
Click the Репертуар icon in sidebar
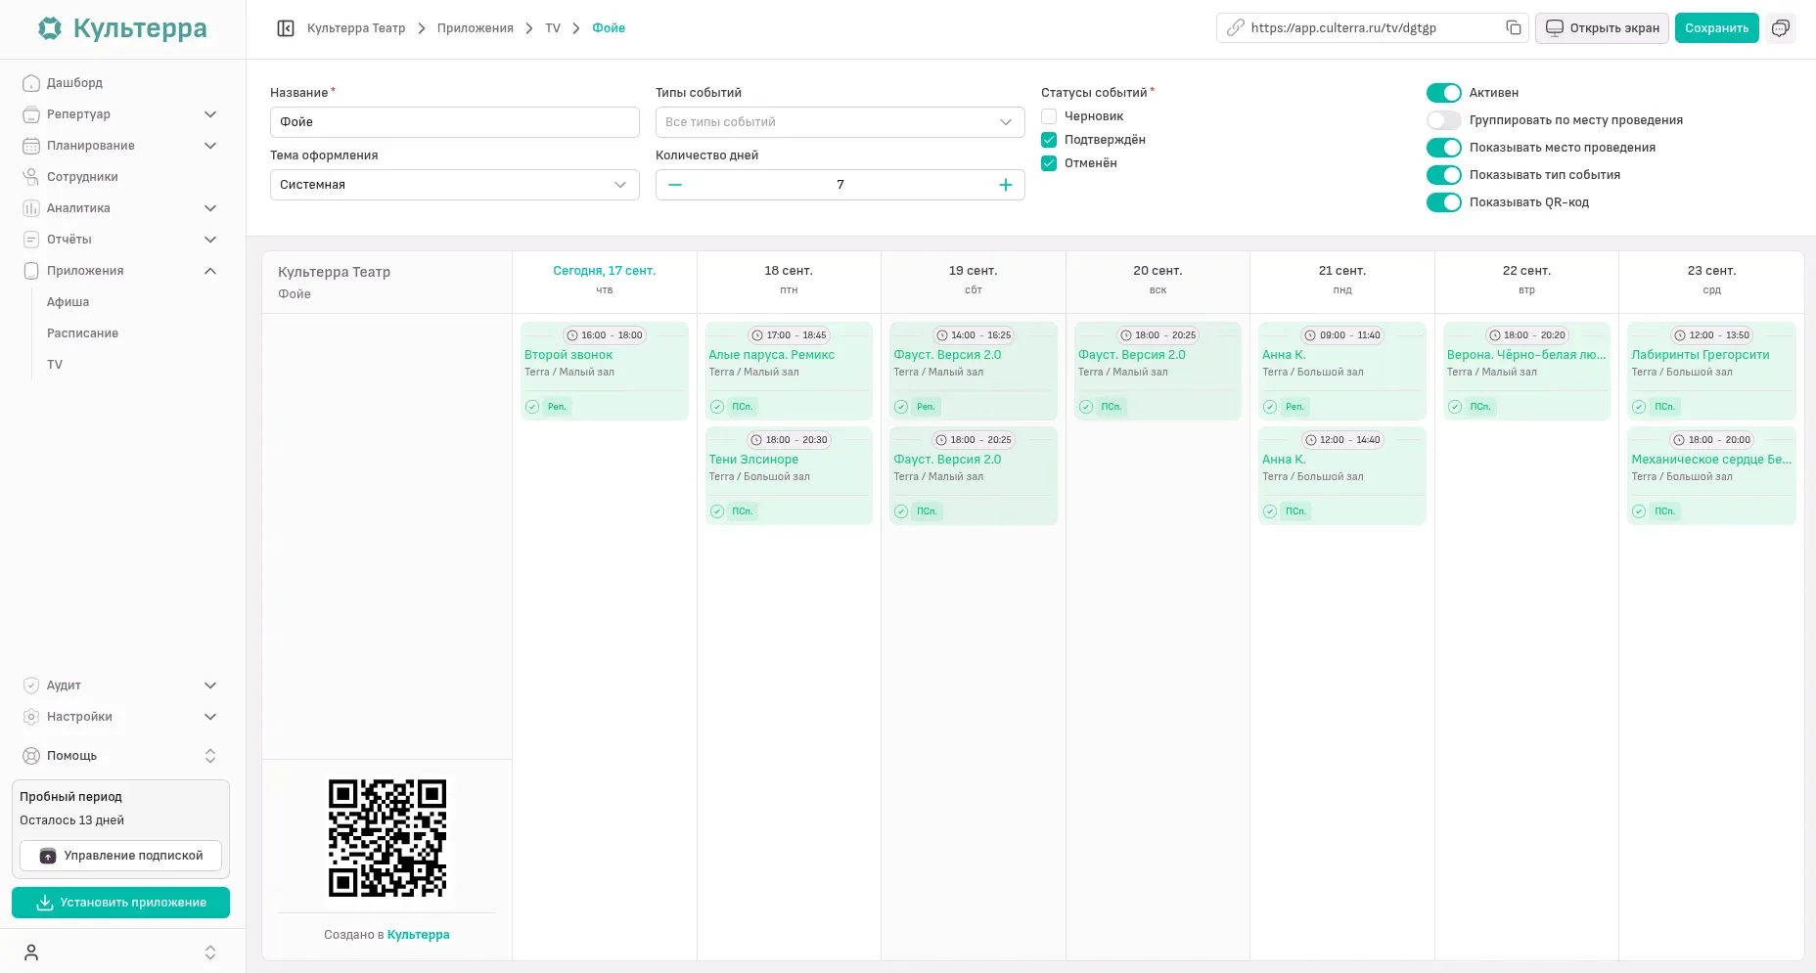click(x=31, y=114)
